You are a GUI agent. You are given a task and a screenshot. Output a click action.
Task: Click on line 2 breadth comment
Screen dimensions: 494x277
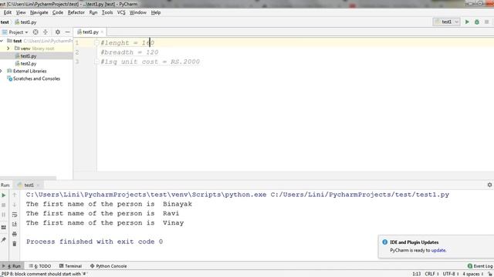(x=130, y=52)
